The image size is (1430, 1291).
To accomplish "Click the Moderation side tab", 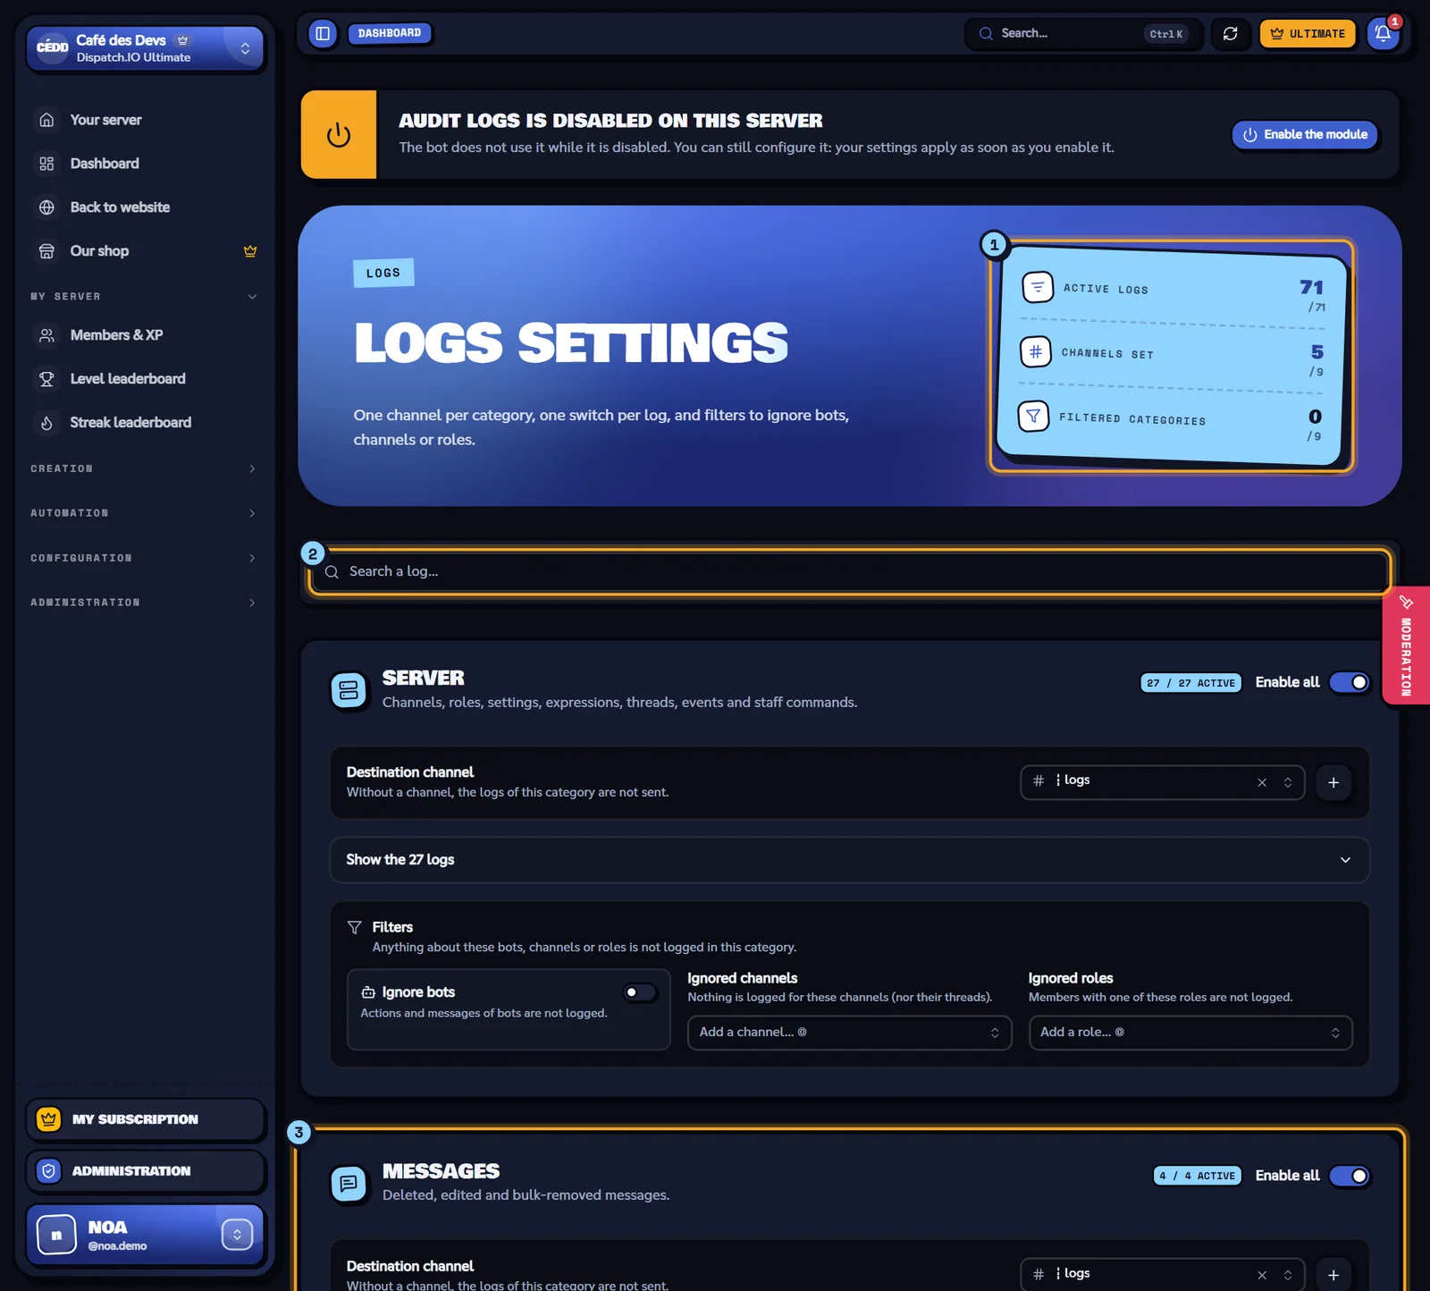I will coord(1406,645).
